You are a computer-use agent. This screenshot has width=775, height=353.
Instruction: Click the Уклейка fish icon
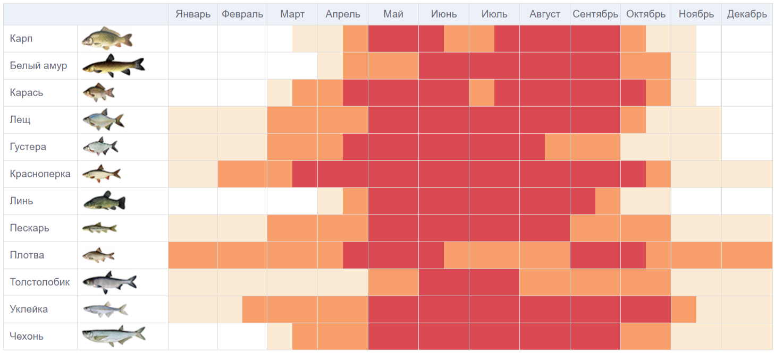coord(105,309)
